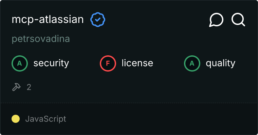This screenshot has height=135, width=258.
Task: Click the green quality grade A badge
Action: coord(192,63)
